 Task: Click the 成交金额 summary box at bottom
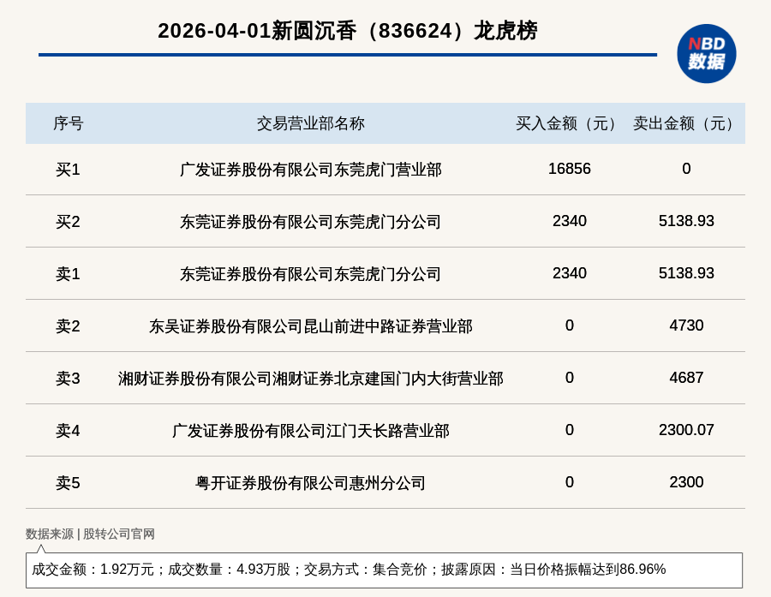pyautogui.click(x=384, y=570)
